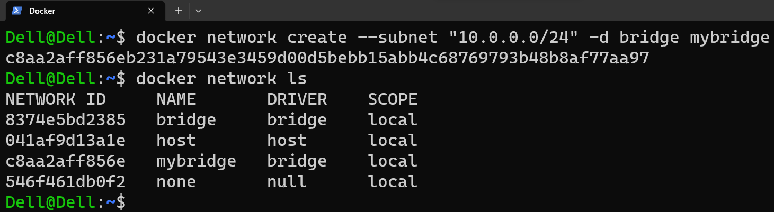Click the NETWORK ID column header text
The image size is (774, 212).
(56, 99)
